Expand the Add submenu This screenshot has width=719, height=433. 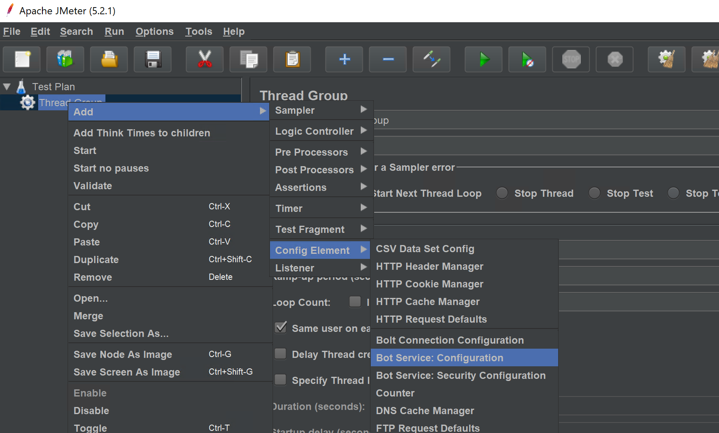(x=169, y=112)
